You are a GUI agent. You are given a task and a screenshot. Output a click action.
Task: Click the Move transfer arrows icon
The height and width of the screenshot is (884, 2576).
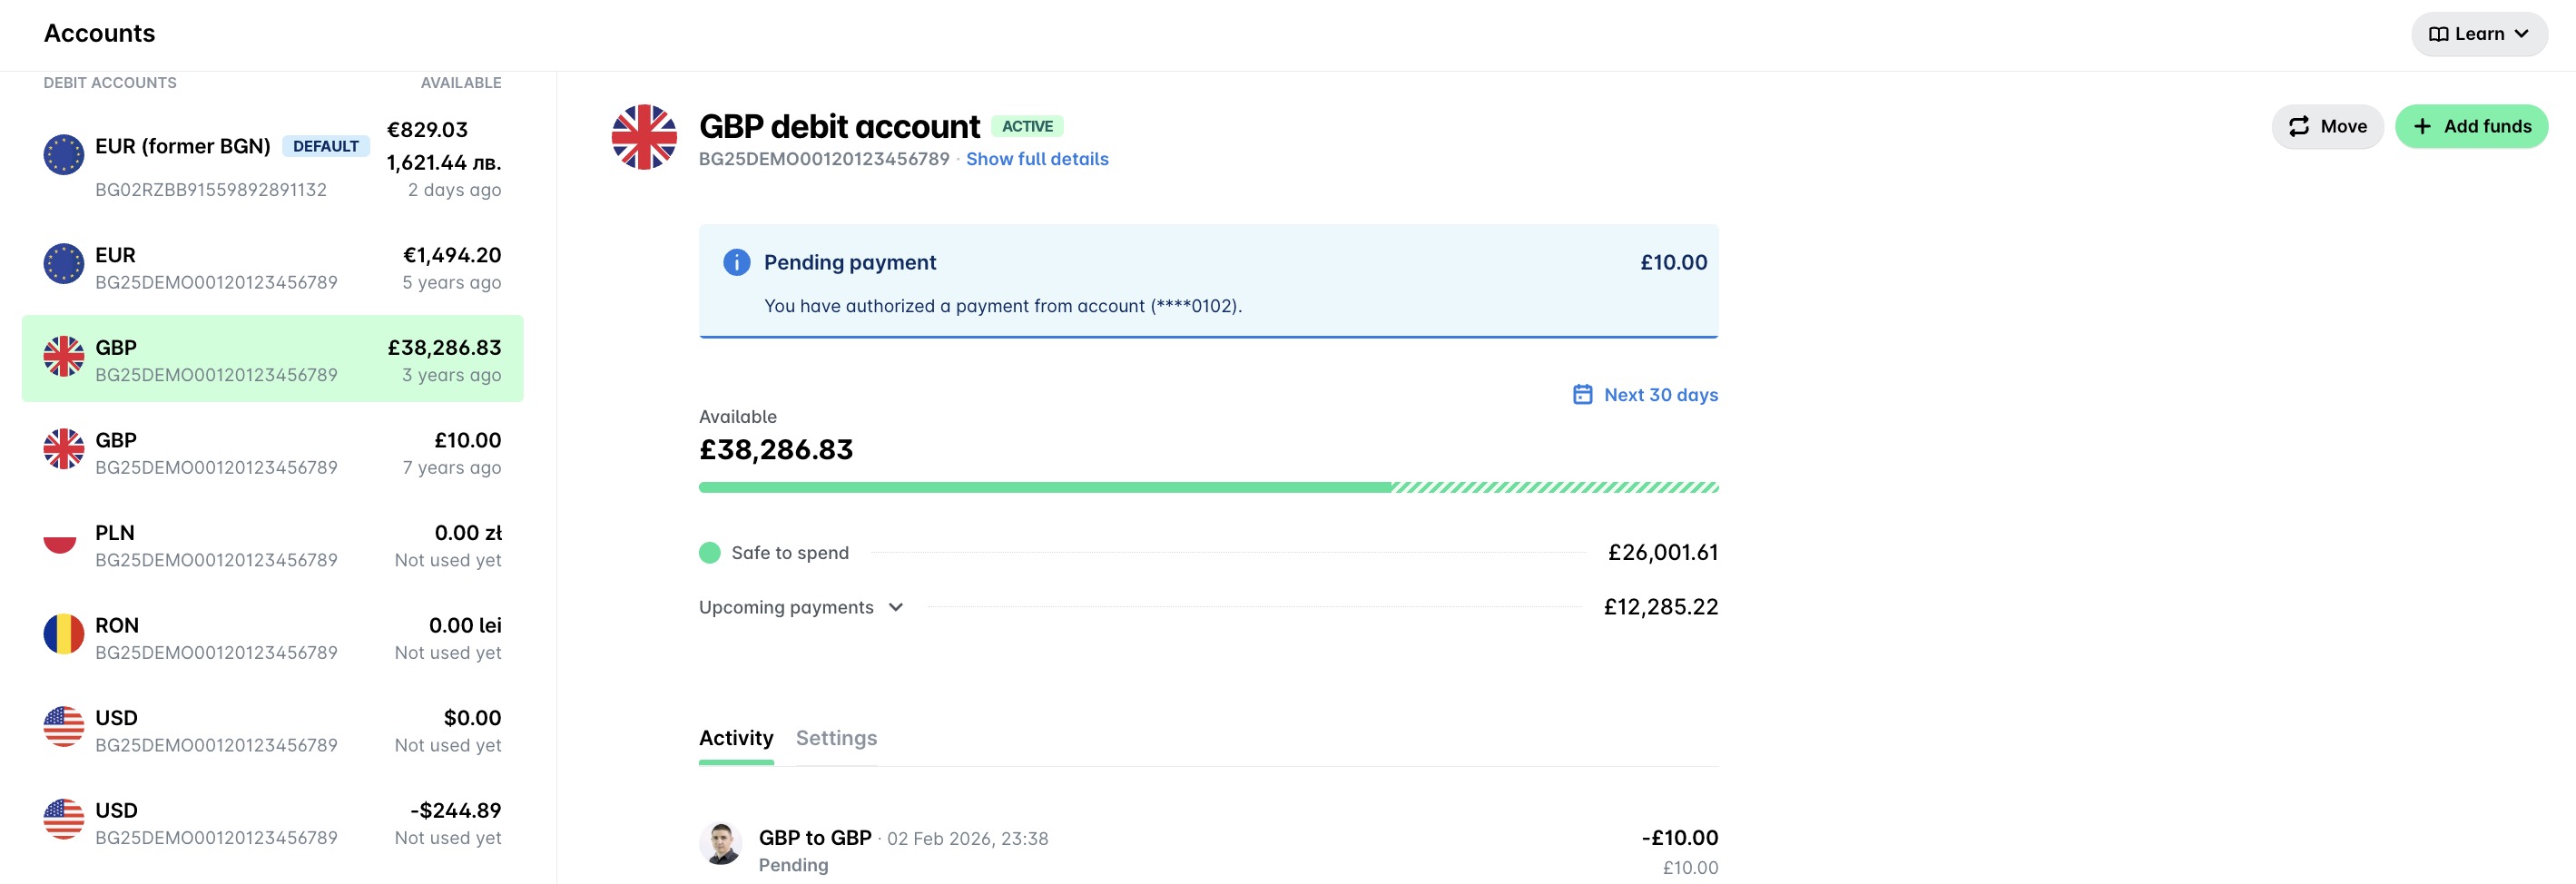point(2298,126)
